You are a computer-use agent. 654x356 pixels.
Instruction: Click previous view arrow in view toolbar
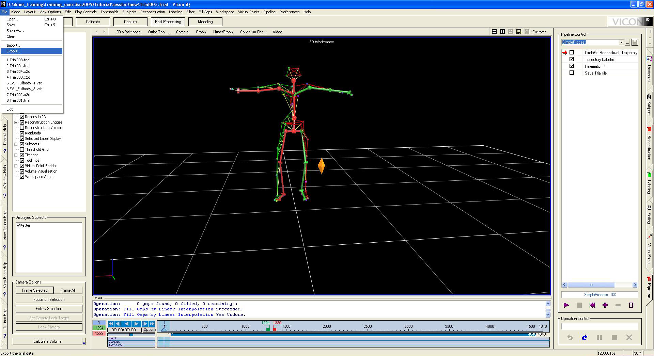click(x=97, y=32)
